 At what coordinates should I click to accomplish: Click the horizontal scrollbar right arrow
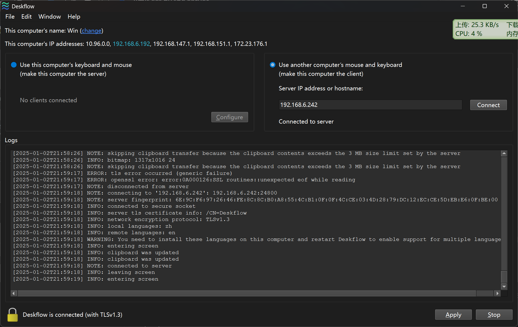[x=497, y=293]
